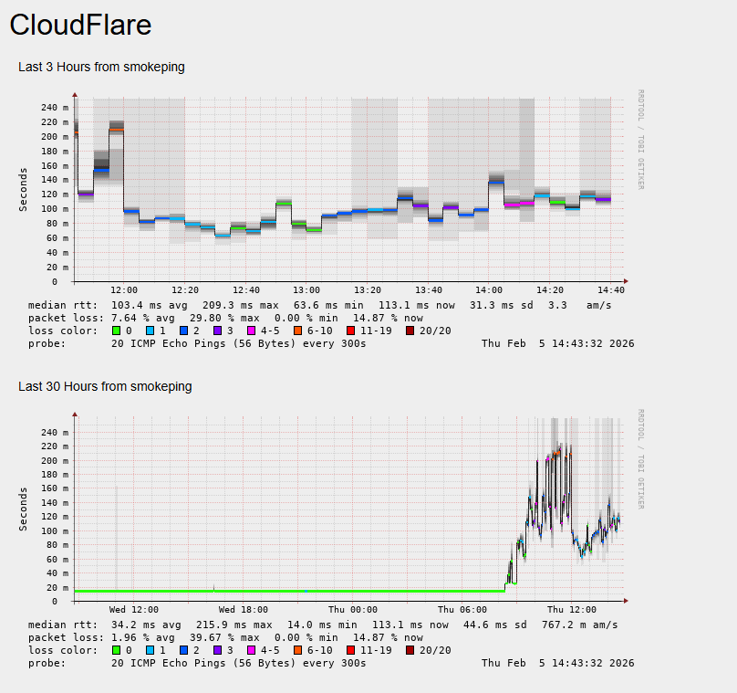Click the 'Last 3 Hours from smokeping' title
This screenshot has height=693, width=737.
[101, 67]
